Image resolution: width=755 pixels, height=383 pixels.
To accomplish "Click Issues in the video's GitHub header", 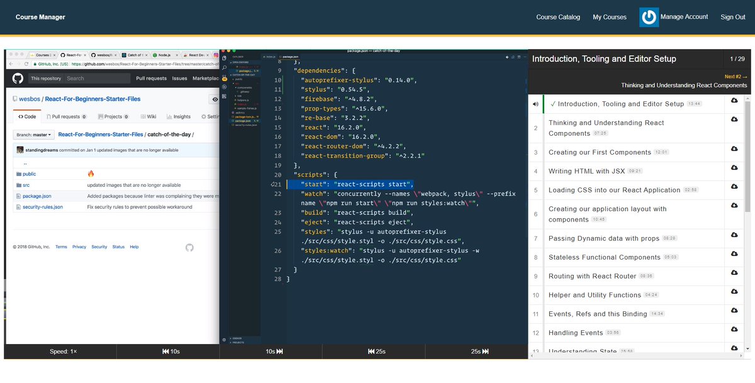I will 180,78.
